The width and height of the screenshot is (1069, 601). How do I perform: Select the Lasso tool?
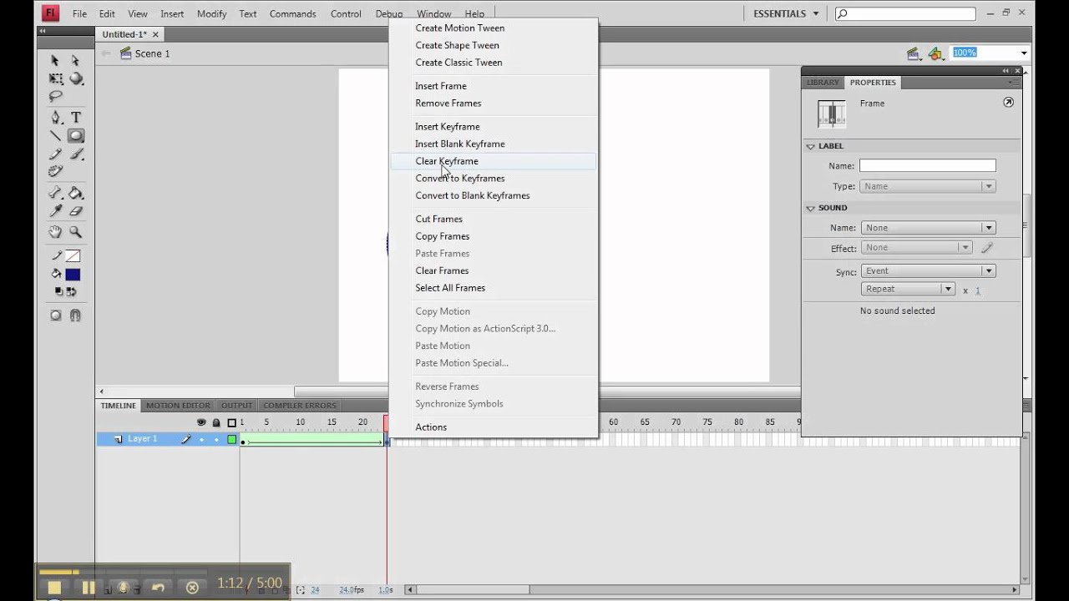pyautogui.click(x=55, y=97)
